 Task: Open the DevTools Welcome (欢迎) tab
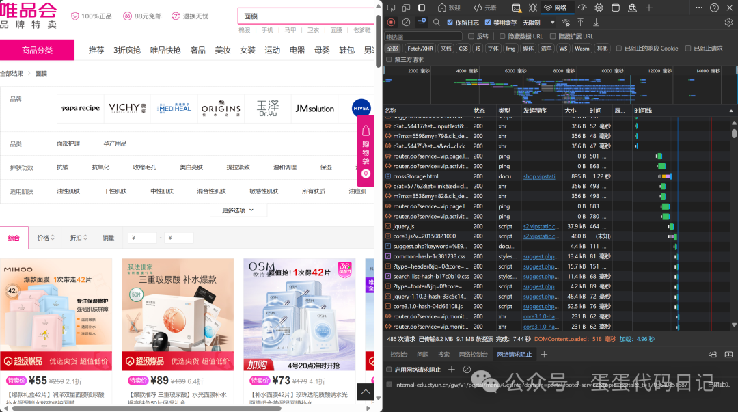449,8
